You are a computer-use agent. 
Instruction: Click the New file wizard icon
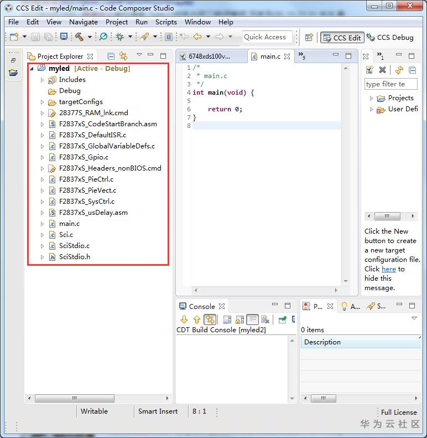point(14,37)
